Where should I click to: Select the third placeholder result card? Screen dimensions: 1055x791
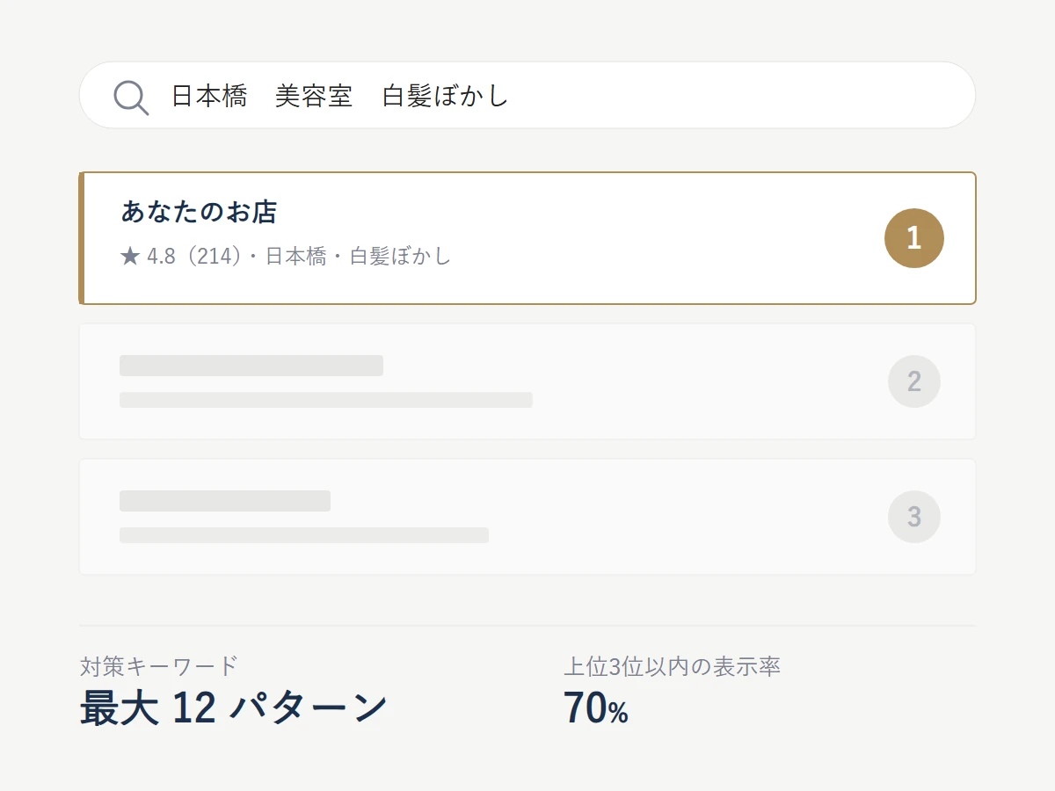click(x=527, y=517)
